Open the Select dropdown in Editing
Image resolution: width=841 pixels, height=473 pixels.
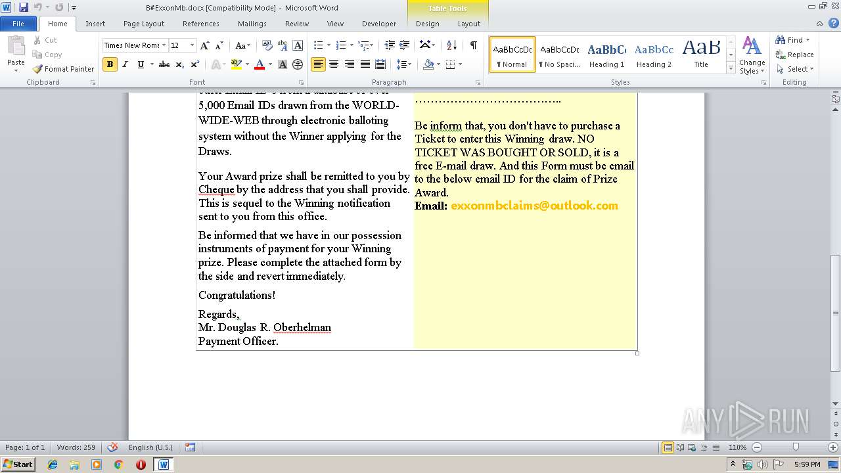(x=795, y=69)
